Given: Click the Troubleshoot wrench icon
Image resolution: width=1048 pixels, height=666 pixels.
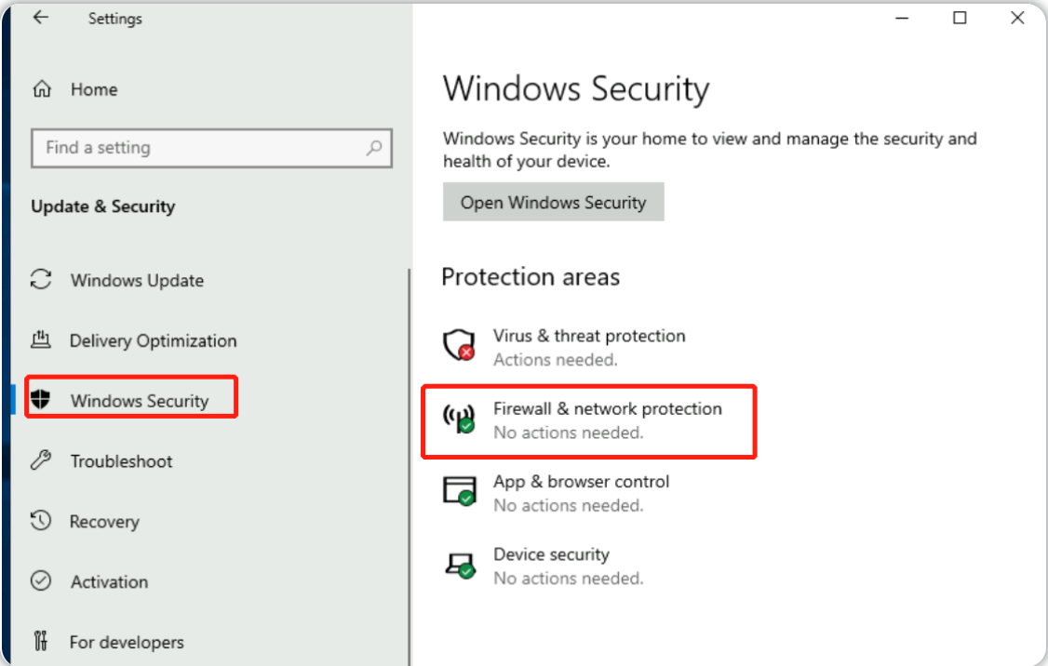Looking at the screenshot, I should point(41,460).
